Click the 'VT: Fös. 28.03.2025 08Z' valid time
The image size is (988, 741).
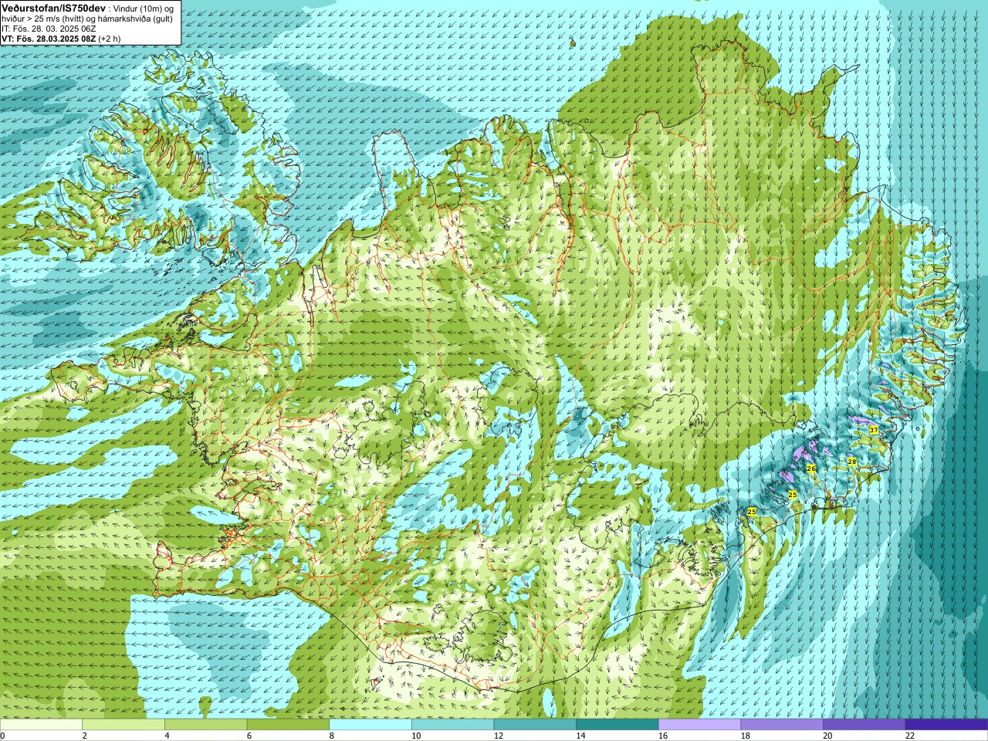pyautogui.click(x=49, y=38)
